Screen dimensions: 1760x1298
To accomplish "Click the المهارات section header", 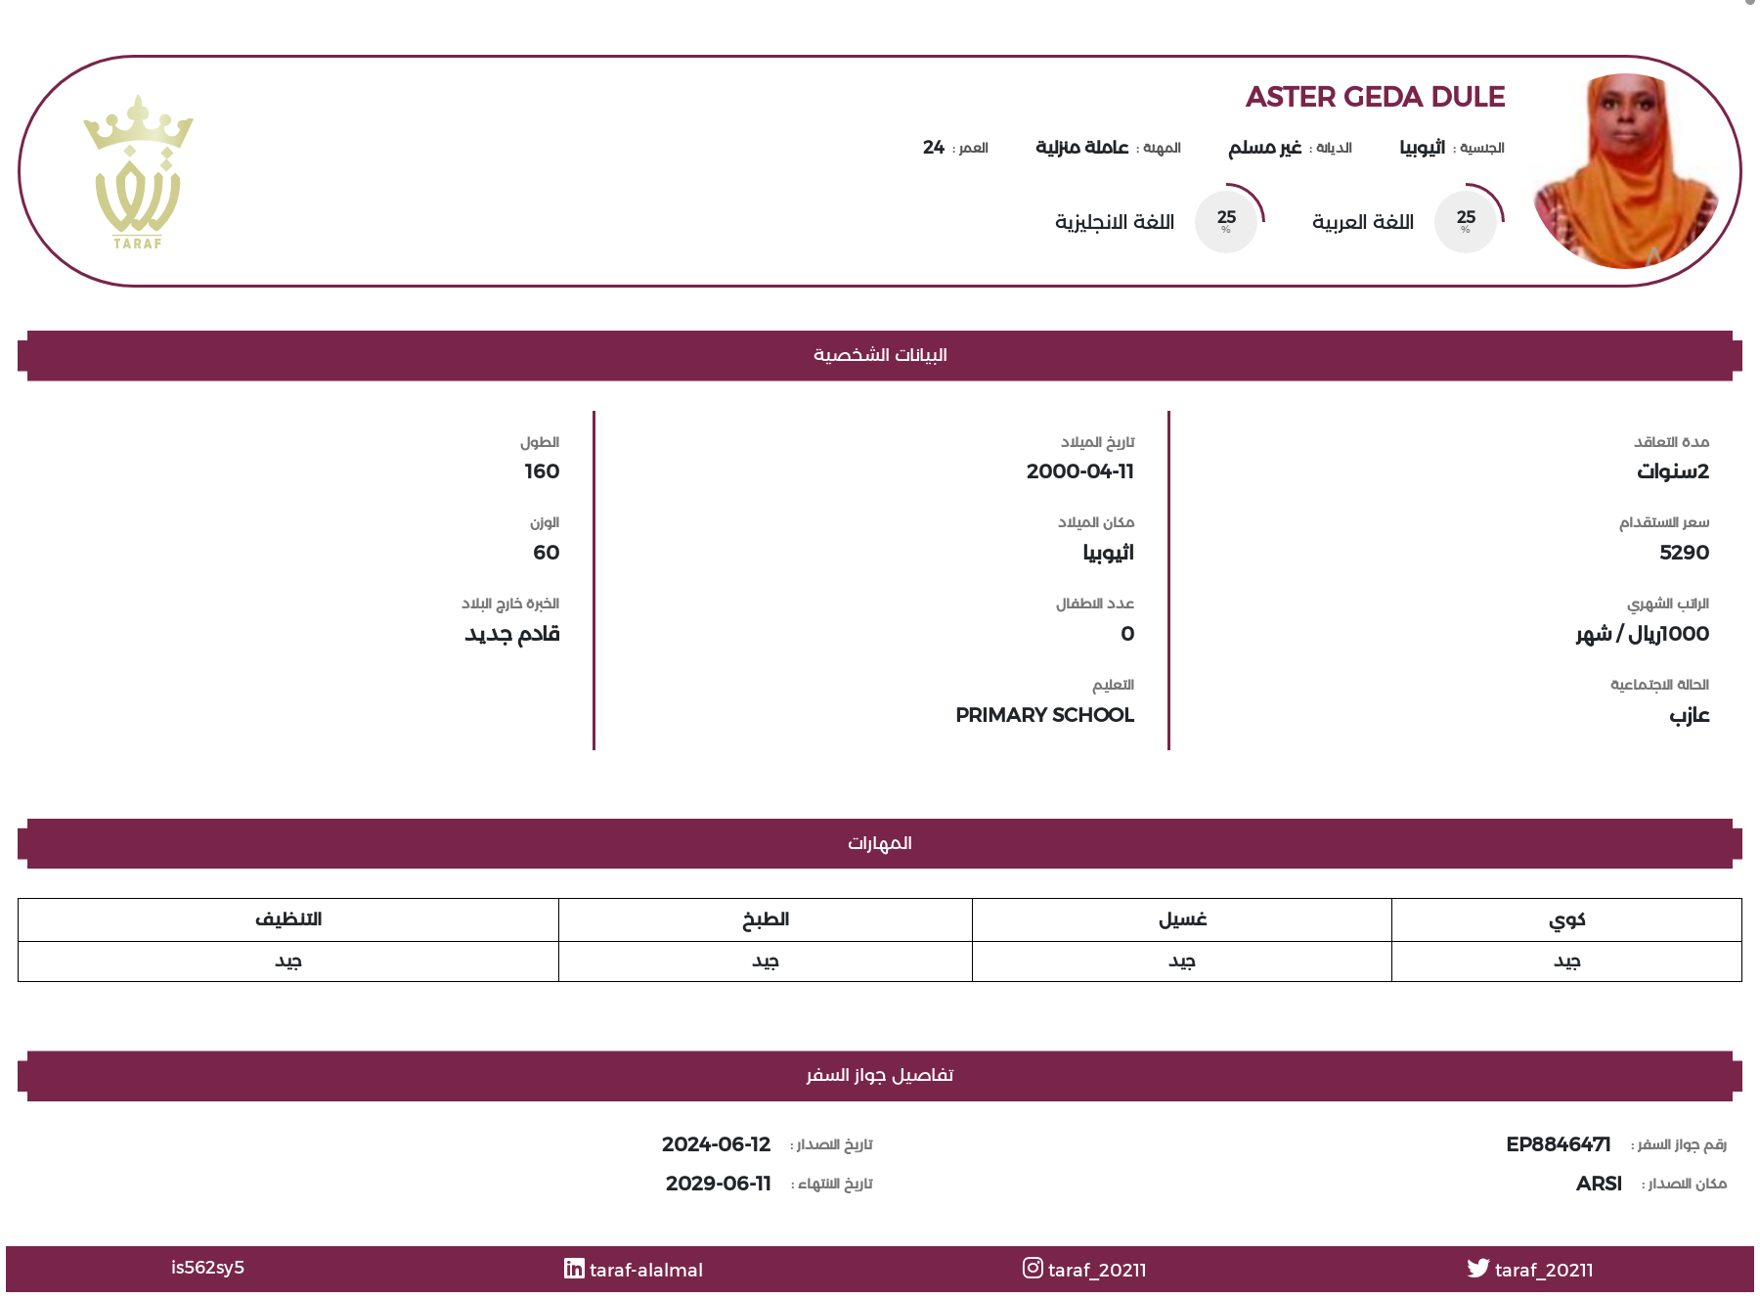I will pos(880,843).
